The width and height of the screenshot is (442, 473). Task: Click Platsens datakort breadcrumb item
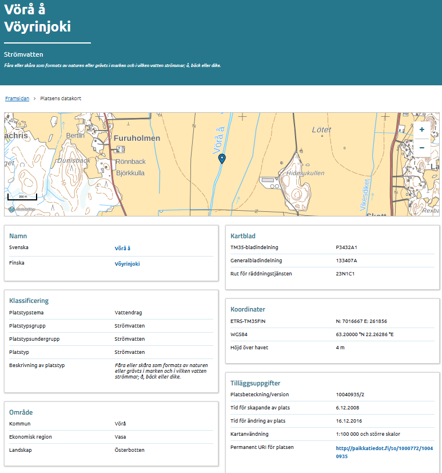61,98
